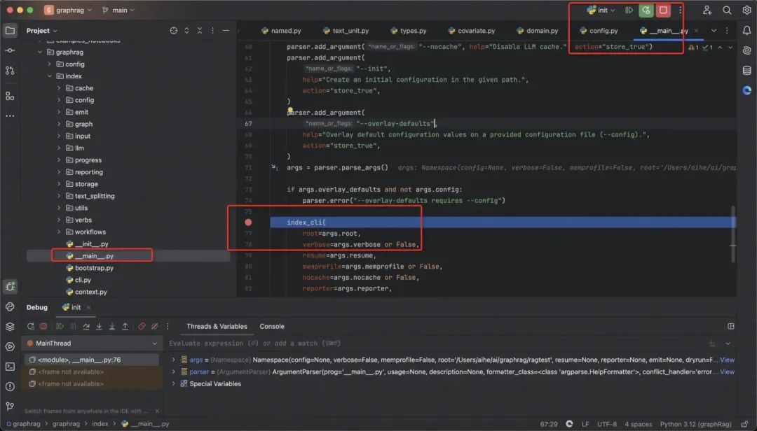Image resolution: width=757 pixels, height=431 pixels.
Task: Click the Step Out debugger icon
Action: pos(125,326)
